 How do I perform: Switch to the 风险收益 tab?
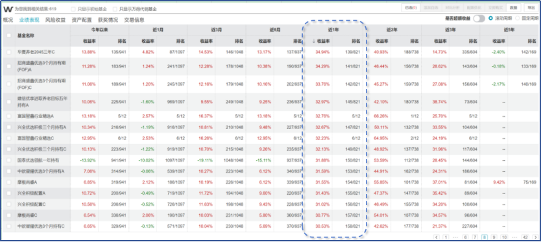click(x=55, y=20)
